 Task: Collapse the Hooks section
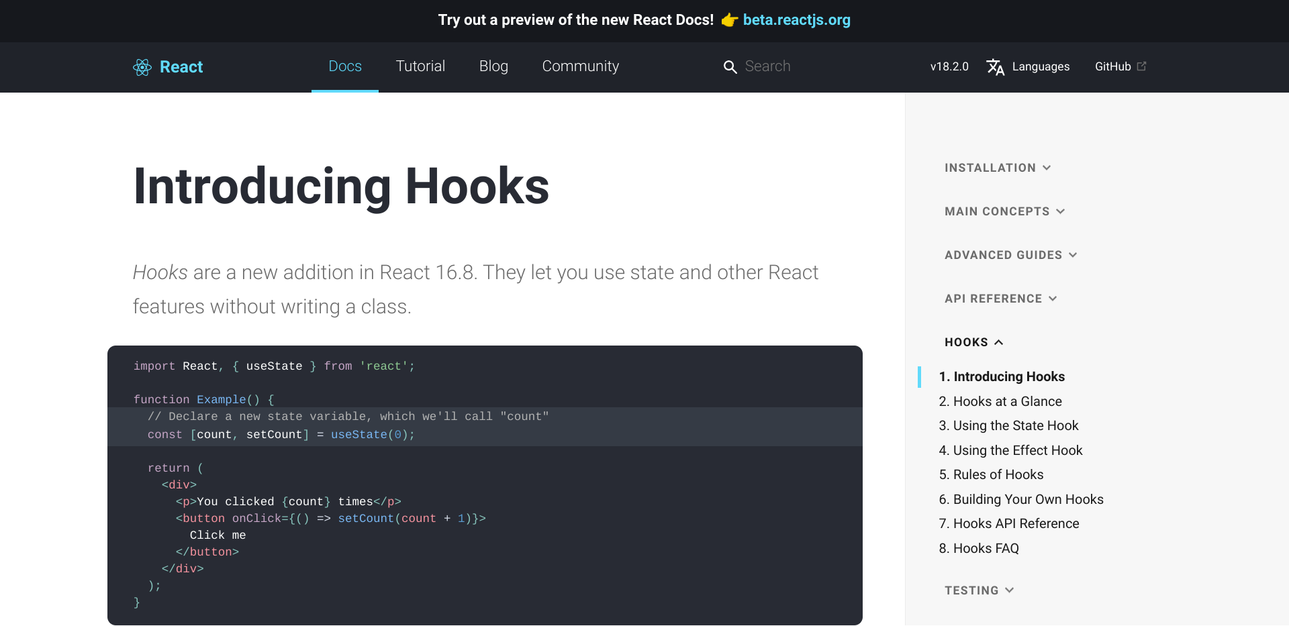coord(974,342)
